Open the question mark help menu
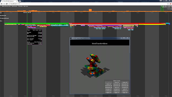Image resolution: width=172 pixels, height=97 pixels. click(x=1, y=6)
